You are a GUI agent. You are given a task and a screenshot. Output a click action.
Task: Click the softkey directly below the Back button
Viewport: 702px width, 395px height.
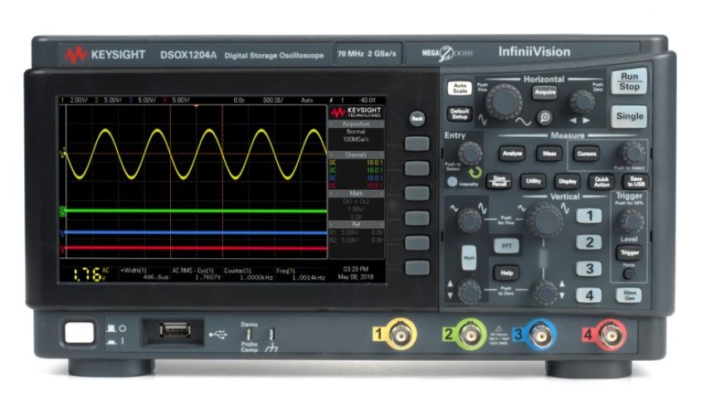click(417, 144)
